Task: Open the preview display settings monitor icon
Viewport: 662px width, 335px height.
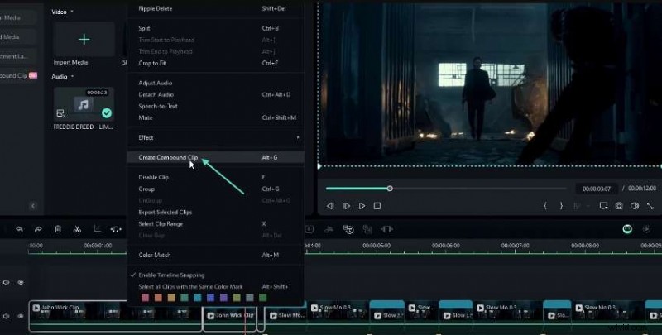Action: click(603, 205)
